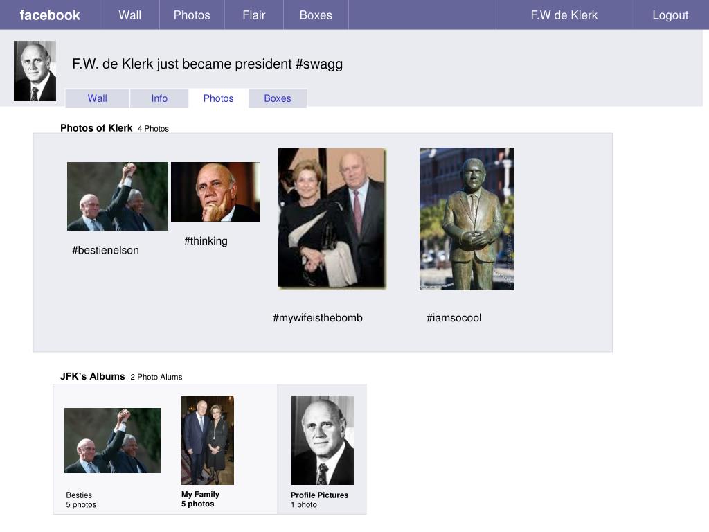Click the 4 Photos count label
Screen dimensions: 709x532
coord(153,128)
